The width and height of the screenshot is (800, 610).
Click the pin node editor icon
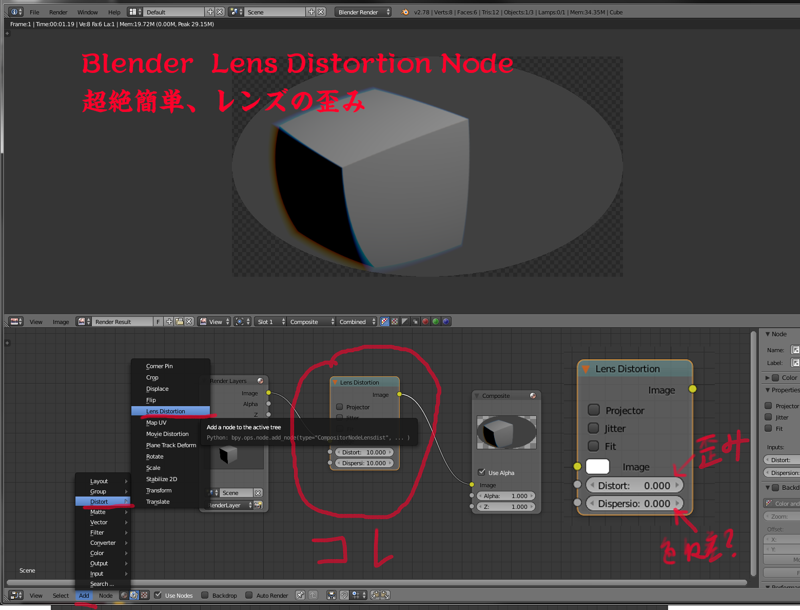click(300, 595)
